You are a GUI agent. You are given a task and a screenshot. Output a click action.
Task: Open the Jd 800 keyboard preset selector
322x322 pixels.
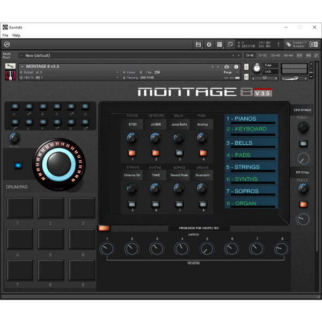click(156, 125)
